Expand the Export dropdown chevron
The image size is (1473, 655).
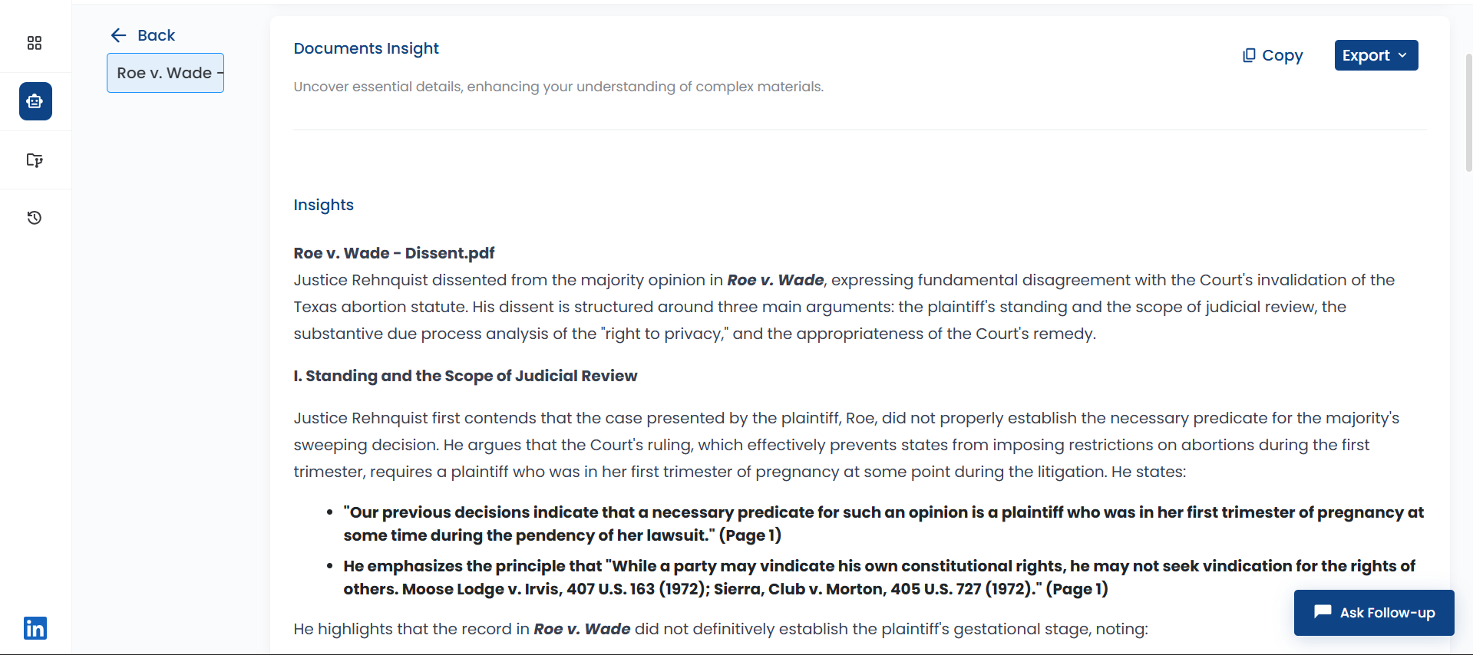click(1402, 55)
